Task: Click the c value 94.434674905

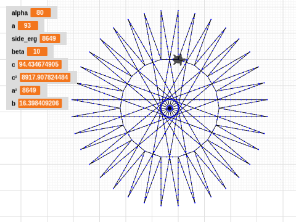Action: click(x=39, y=64)
